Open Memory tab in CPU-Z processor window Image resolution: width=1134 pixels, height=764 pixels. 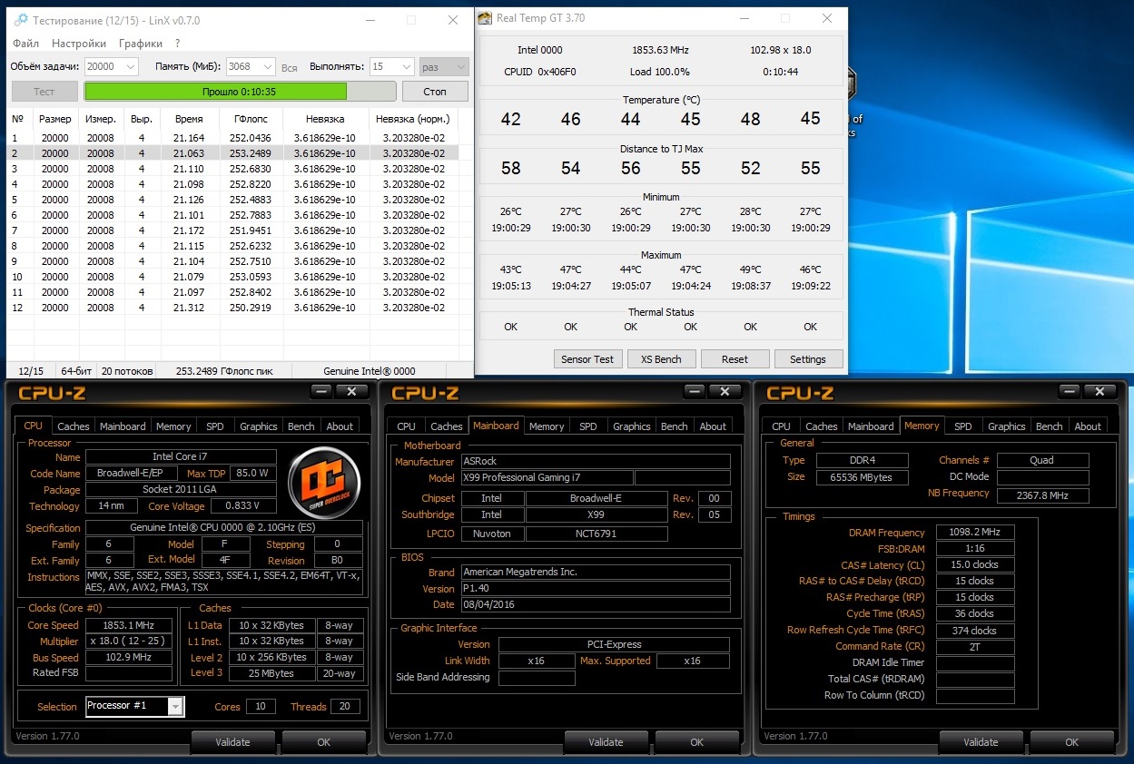(173, 426)
